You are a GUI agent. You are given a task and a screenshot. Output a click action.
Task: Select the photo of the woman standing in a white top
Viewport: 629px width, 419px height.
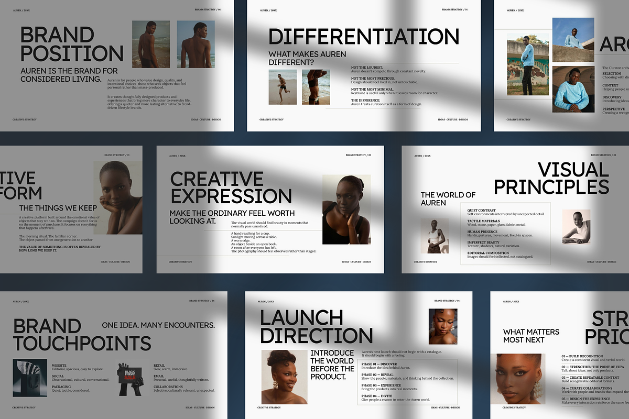[x=435, y=236]
